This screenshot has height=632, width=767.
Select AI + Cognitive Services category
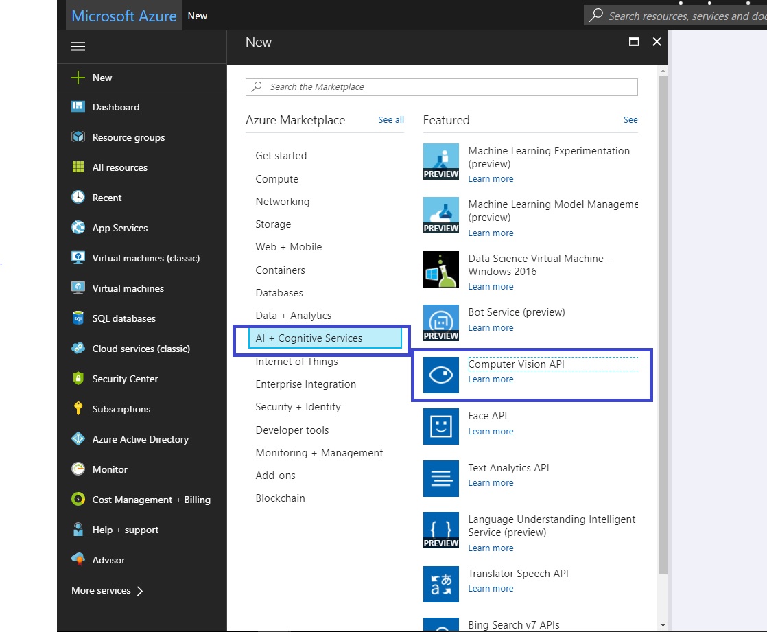324,338
